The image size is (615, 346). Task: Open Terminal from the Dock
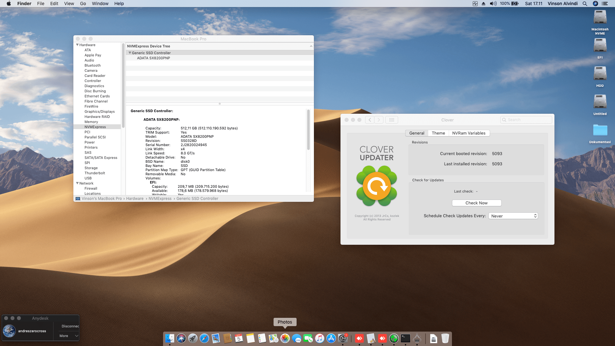405,338
